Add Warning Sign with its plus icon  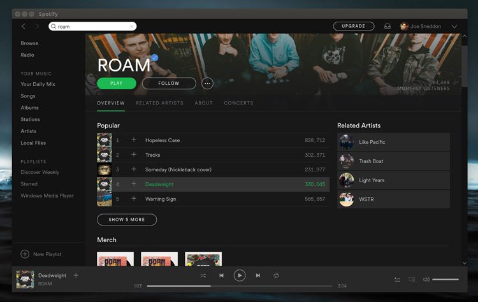pyautogui.click(x=134, y=198)
